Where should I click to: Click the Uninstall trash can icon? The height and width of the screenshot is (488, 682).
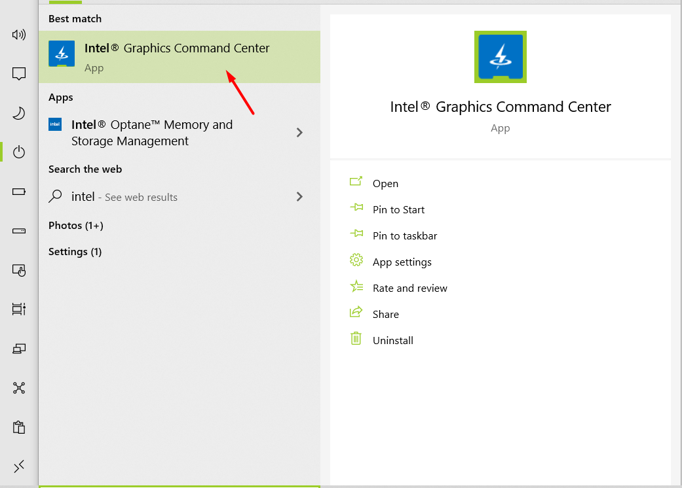pyautogui.click(x=356, y=338)
